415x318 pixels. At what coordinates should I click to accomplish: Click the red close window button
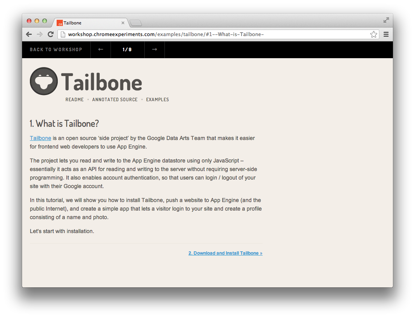(x=29, y=21)
